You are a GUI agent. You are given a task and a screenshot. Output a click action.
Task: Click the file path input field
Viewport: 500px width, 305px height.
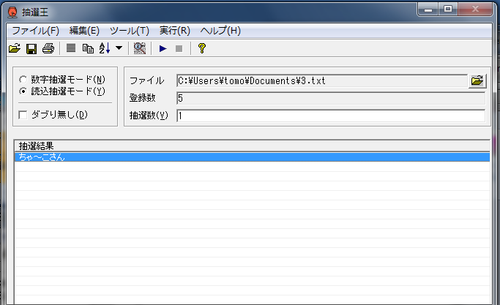coord(322,81)
